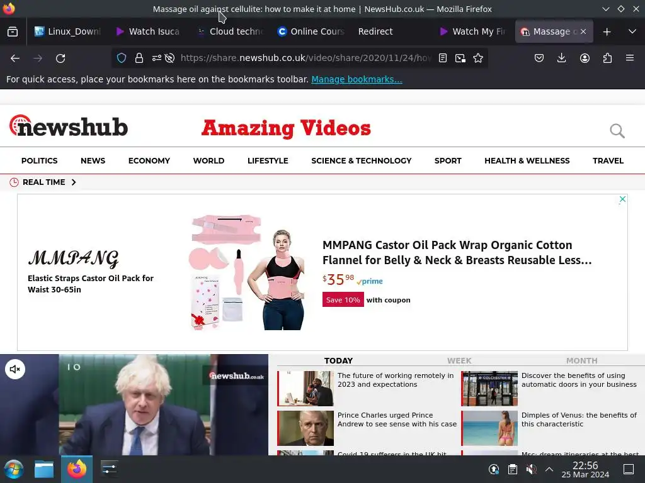Click the Save 10% coupon badge

[x=343, y=300]
